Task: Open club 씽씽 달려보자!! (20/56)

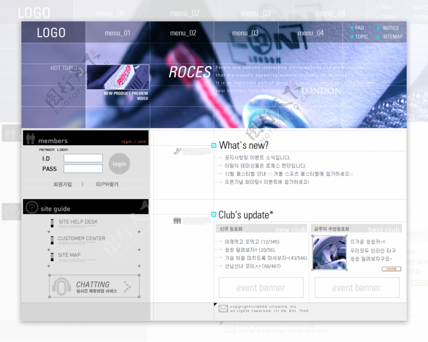Action: coord(250,250)
